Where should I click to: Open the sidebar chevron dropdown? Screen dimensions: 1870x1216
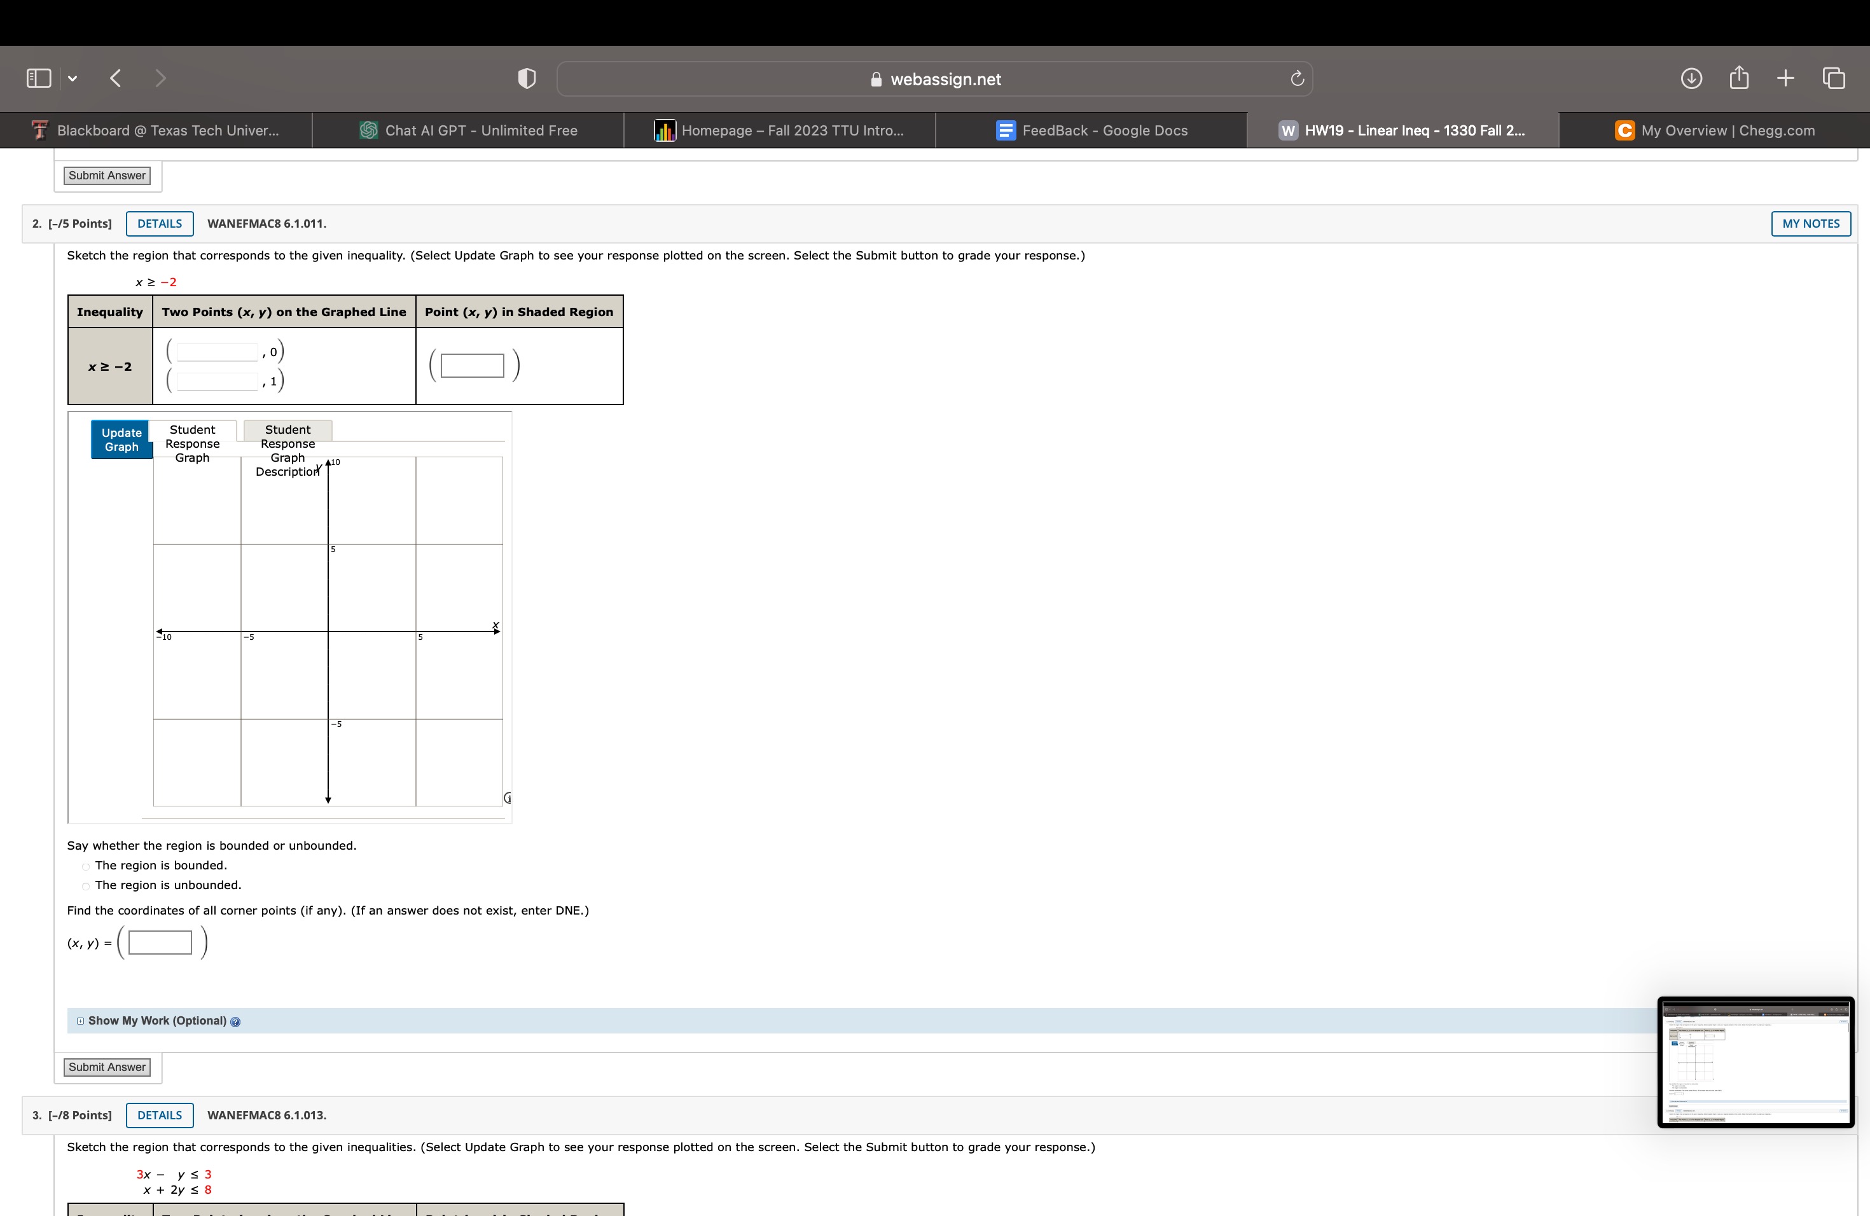tap(73, 78)
